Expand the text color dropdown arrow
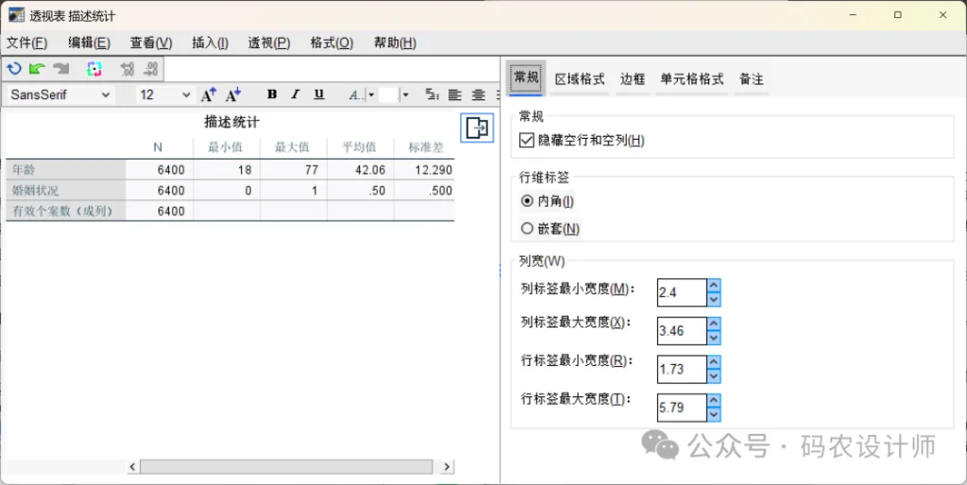 point(371,94)
